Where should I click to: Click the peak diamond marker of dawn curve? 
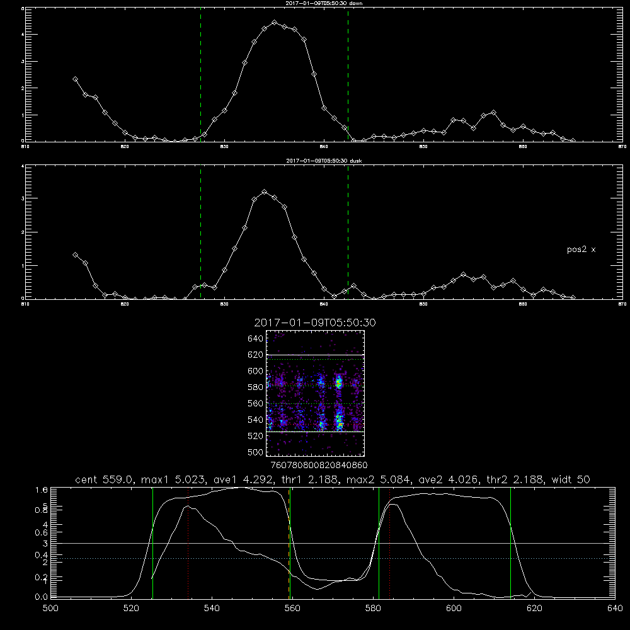(x=275, y=23)
